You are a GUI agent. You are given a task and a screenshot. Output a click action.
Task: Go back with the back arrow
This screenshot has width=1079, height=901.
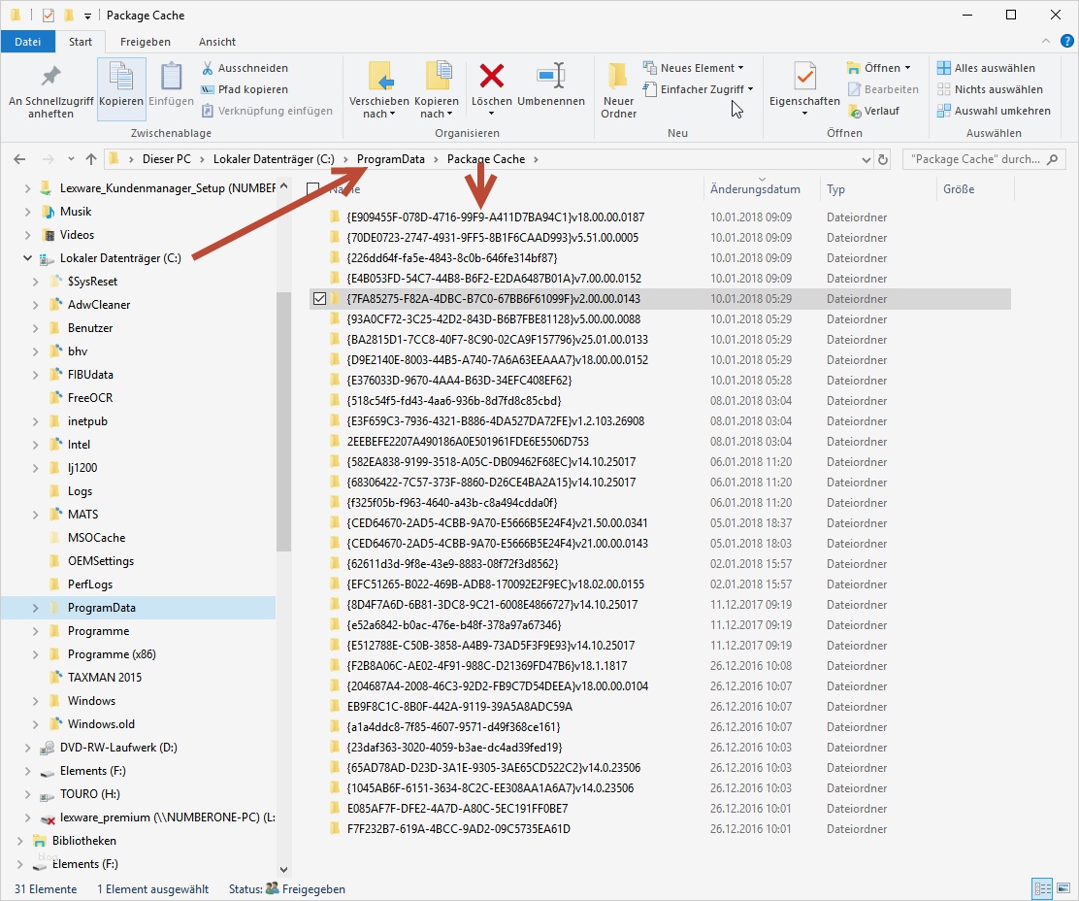[19, 159]
